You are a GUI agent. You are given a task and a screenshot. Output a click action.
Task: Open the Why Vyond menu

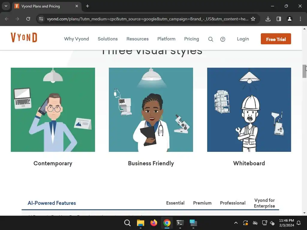(x=76, y=39)
